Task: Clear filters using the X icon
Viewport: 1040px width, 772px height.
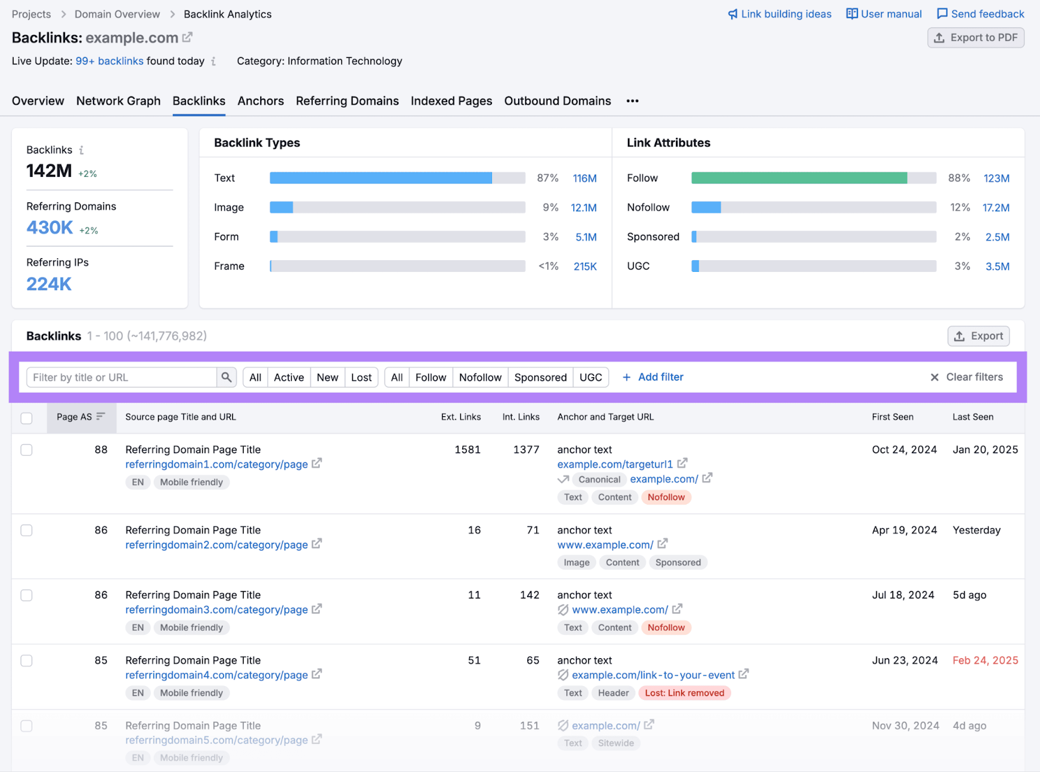Action: tap(935, 377)
